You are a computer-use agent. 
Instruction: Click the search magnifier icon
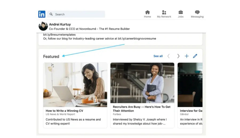pos(51,14)
